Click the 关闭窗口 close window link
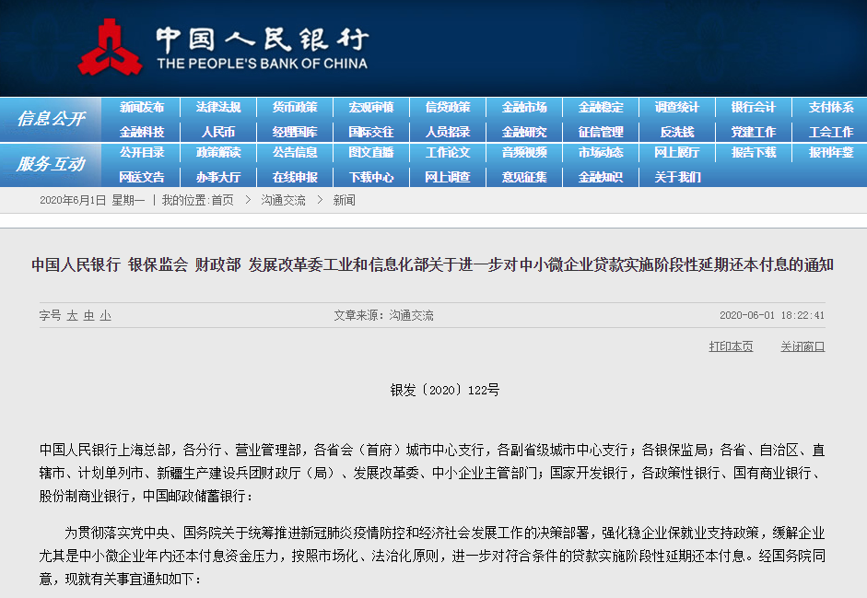Image resolution: width=867 pixels, height=598 pixels. [803, 346]
